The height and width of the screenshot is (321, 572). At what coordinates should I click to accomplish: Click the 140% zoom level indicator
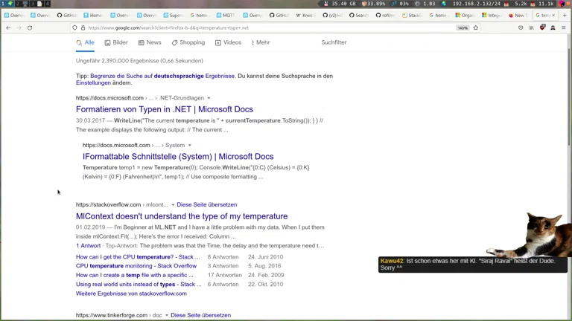click(463, 27)
